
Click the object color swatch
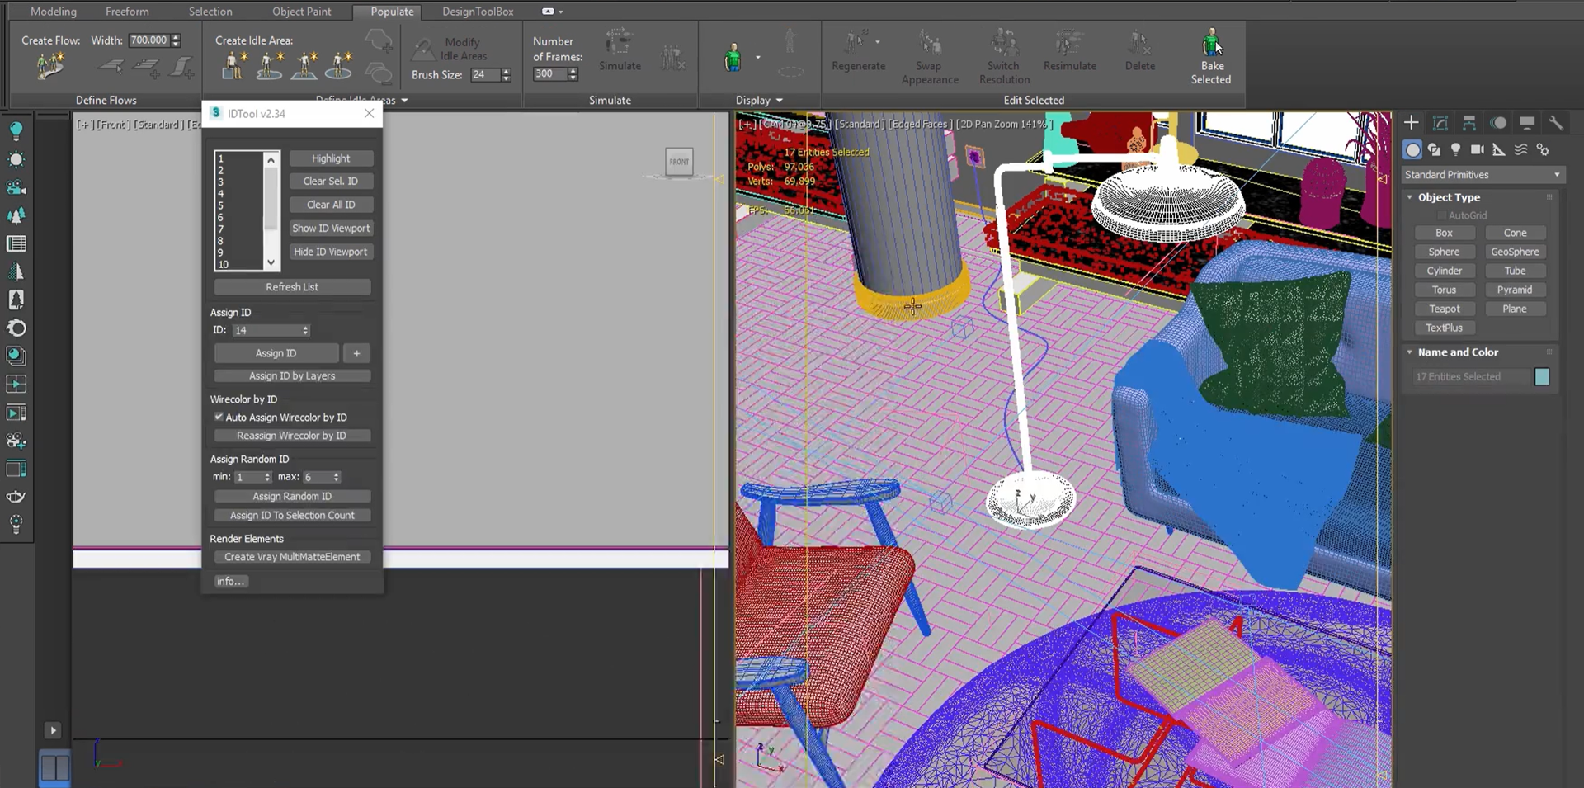coord(1541,377)
